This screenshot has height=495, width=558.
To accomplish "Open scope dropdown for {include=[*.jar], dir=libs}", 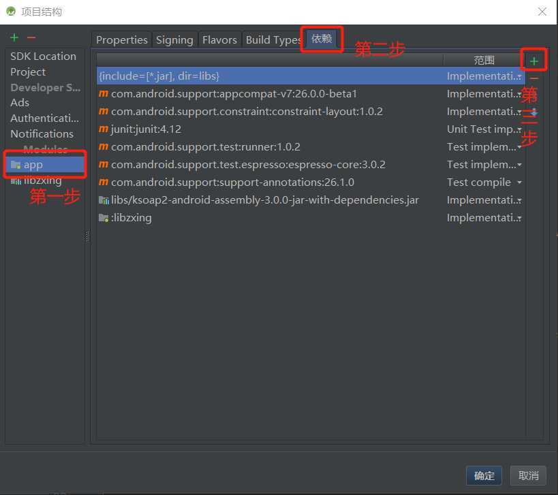I will point(519,76).
